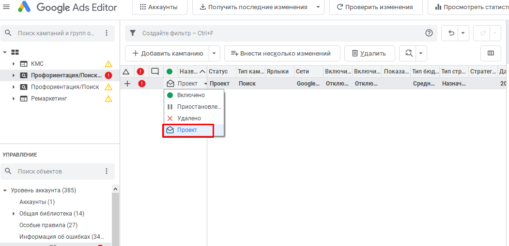
Task: Open the Аккаунты accounts manager
Action: tap(160, 7)
